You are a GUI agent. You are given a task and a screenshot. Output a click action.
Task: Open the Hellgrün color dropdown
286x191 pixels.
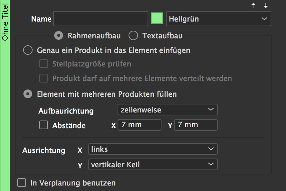coord(219,19)
